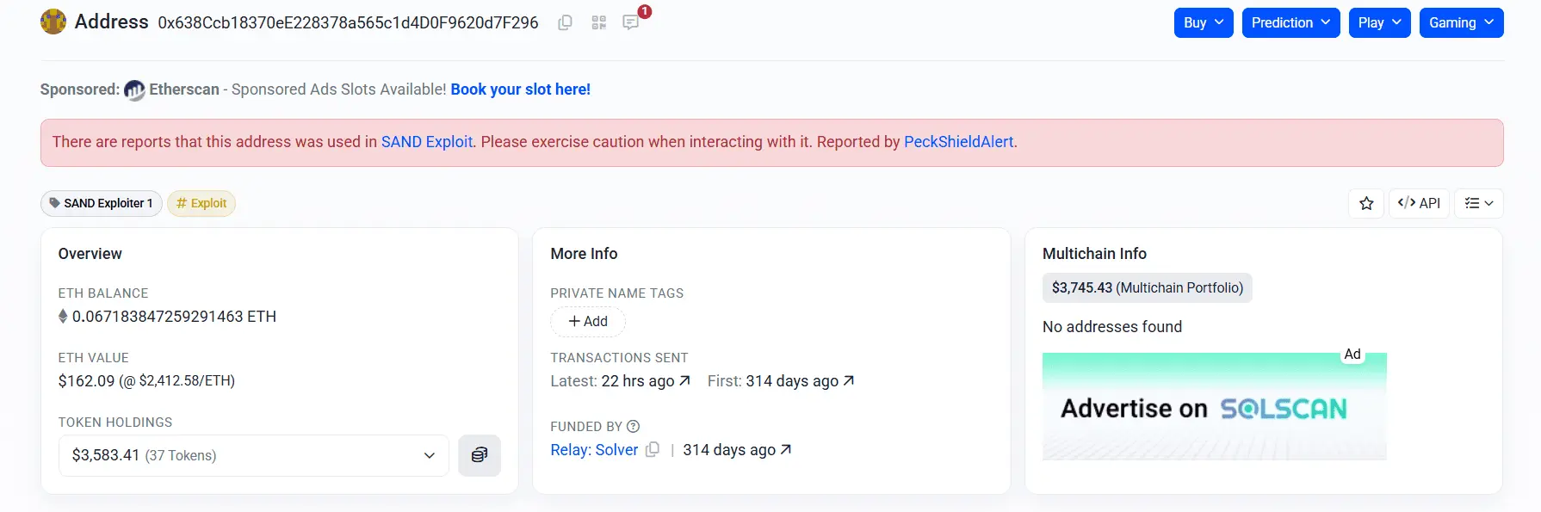Open the Advertise on Solscan ad banner

(x=1214, y=406)
